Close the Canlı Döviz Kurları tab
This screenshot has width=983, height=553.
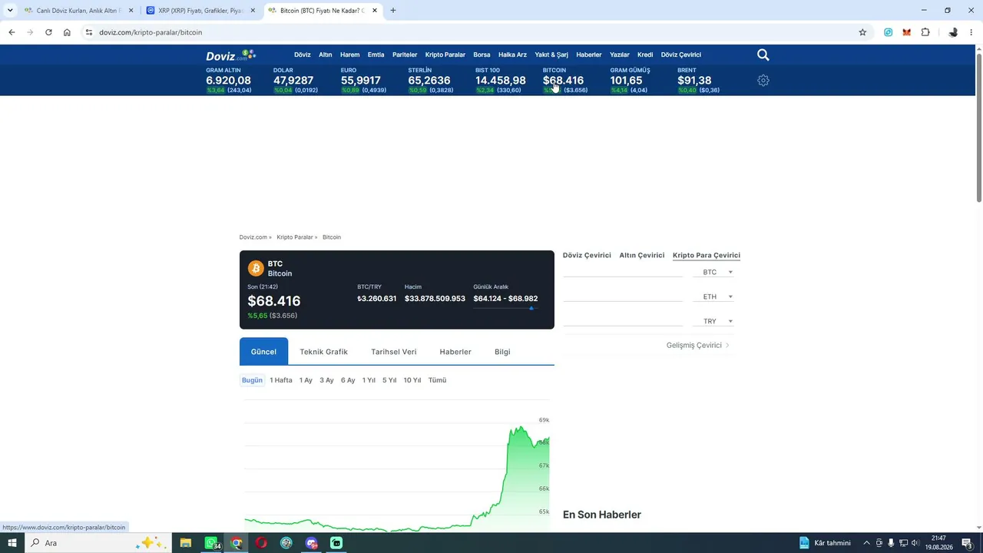[131, 11]
